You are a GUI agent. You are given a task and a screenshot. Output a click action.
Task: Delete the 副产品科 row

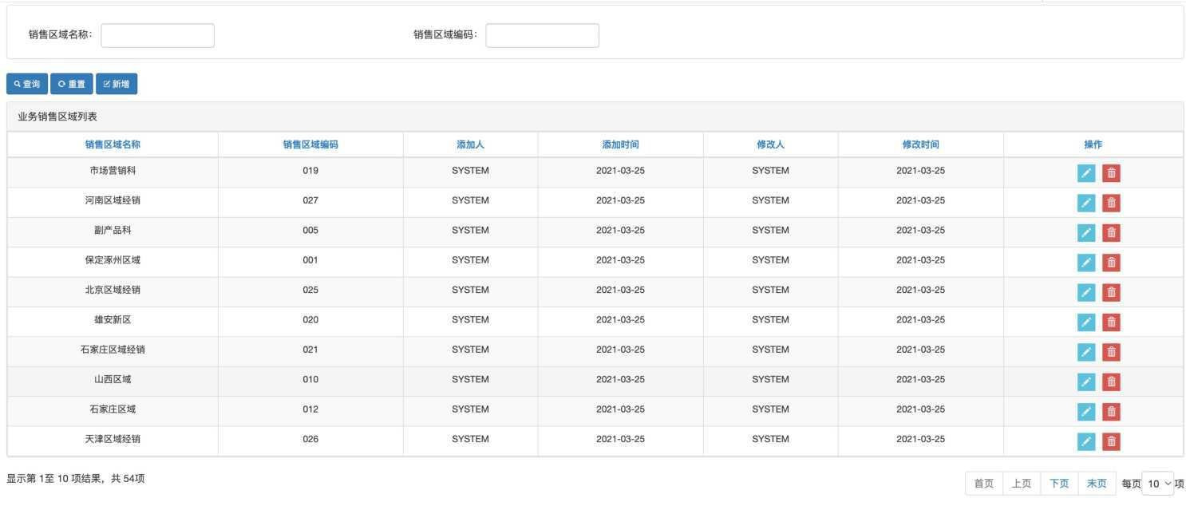coord(1111,233)
